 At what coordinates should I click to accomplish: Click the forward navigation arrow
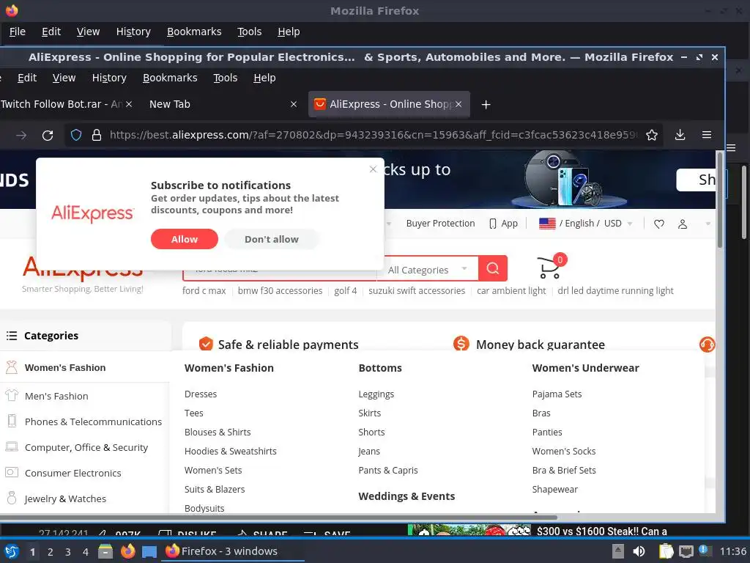[21, 136]
